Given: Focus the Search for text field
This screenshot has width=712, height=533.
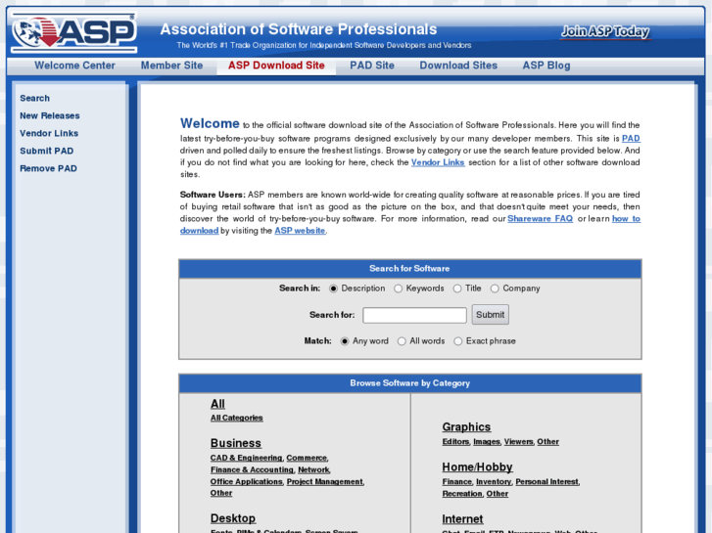Looking at the screenshot, I should point(414,315).
